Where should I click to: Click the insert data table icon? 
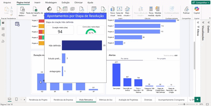65,9
